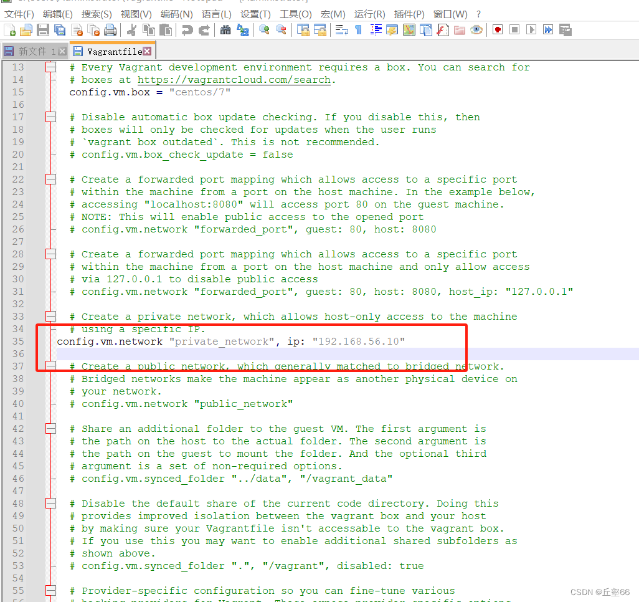The width and height of the screenshot is (639, 602).
Task: Play back the recorded macro icon
Action: [x=531, y=30]
